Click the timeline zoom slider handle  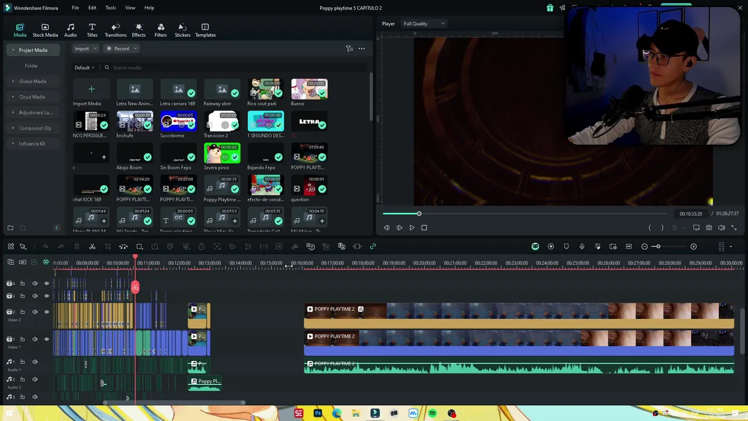tap(657, 247)
